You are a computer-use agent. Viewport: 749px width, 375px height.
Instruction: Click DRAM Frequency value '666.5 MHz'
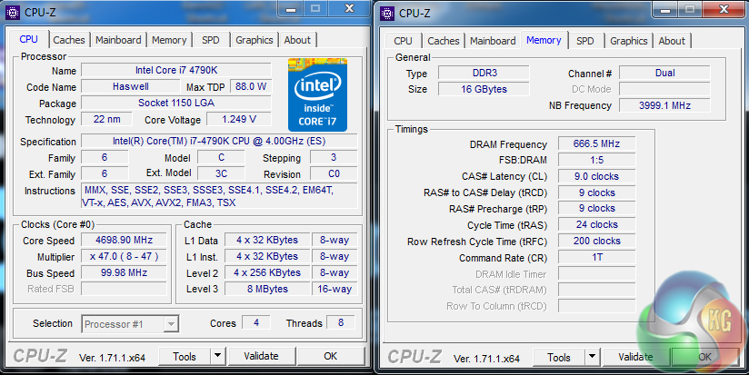pos(597,143)
